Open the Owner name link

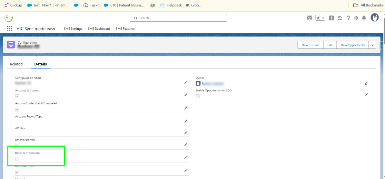[213, 84]
